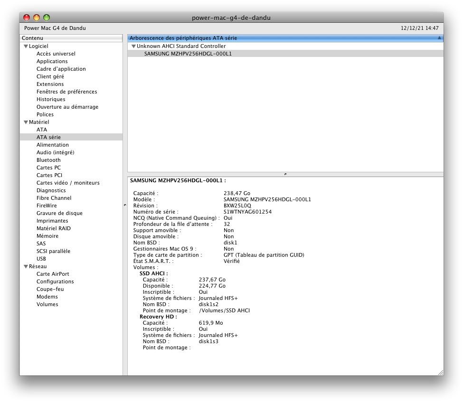Click the Contenu column header
463x402 pixels.
[71, 38]
